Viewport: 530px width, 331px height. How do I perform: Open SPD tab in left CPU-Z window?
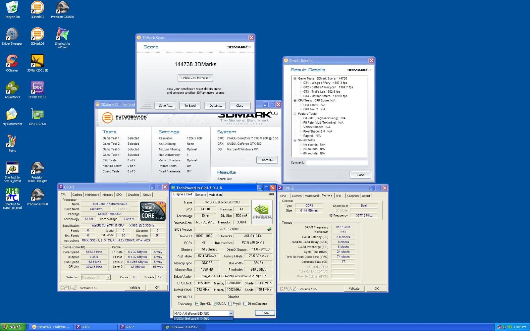tap(119, 195)
